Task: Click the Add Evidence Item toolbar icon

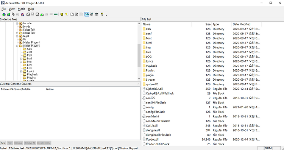Action: pyautogui.click(x=4, y=14)
